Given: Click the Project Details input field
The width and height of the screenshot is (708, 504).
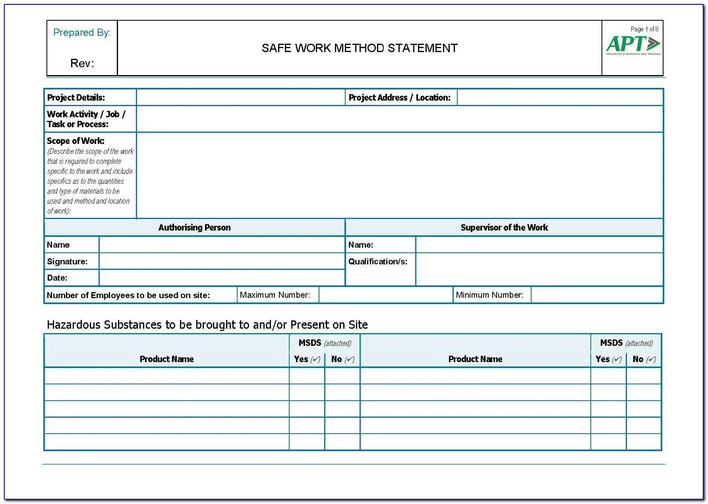Looking at the screenshot, I should (241, 97).
